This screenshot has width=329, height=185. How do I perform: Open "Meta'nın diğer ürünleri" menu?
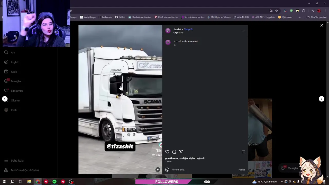22,170
